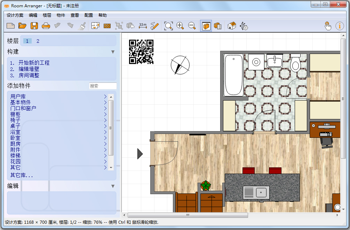Click the settings gear sparkle icon

click(x=244, y=26)
